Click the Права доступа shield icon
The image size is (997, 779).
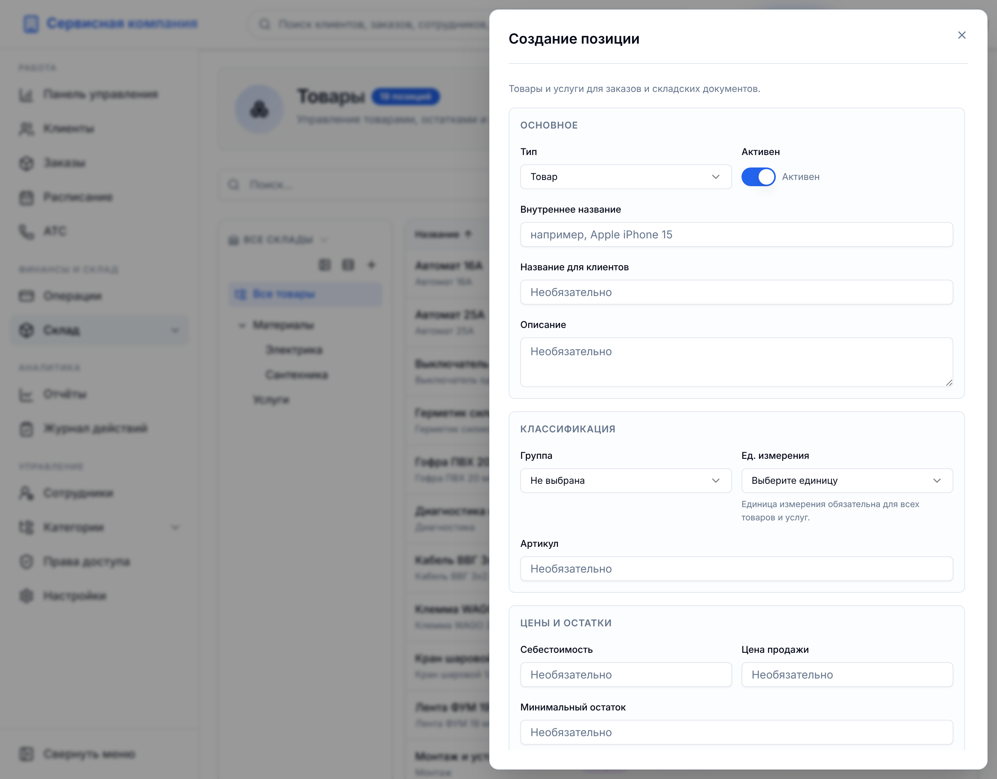[x=26, y=562]
